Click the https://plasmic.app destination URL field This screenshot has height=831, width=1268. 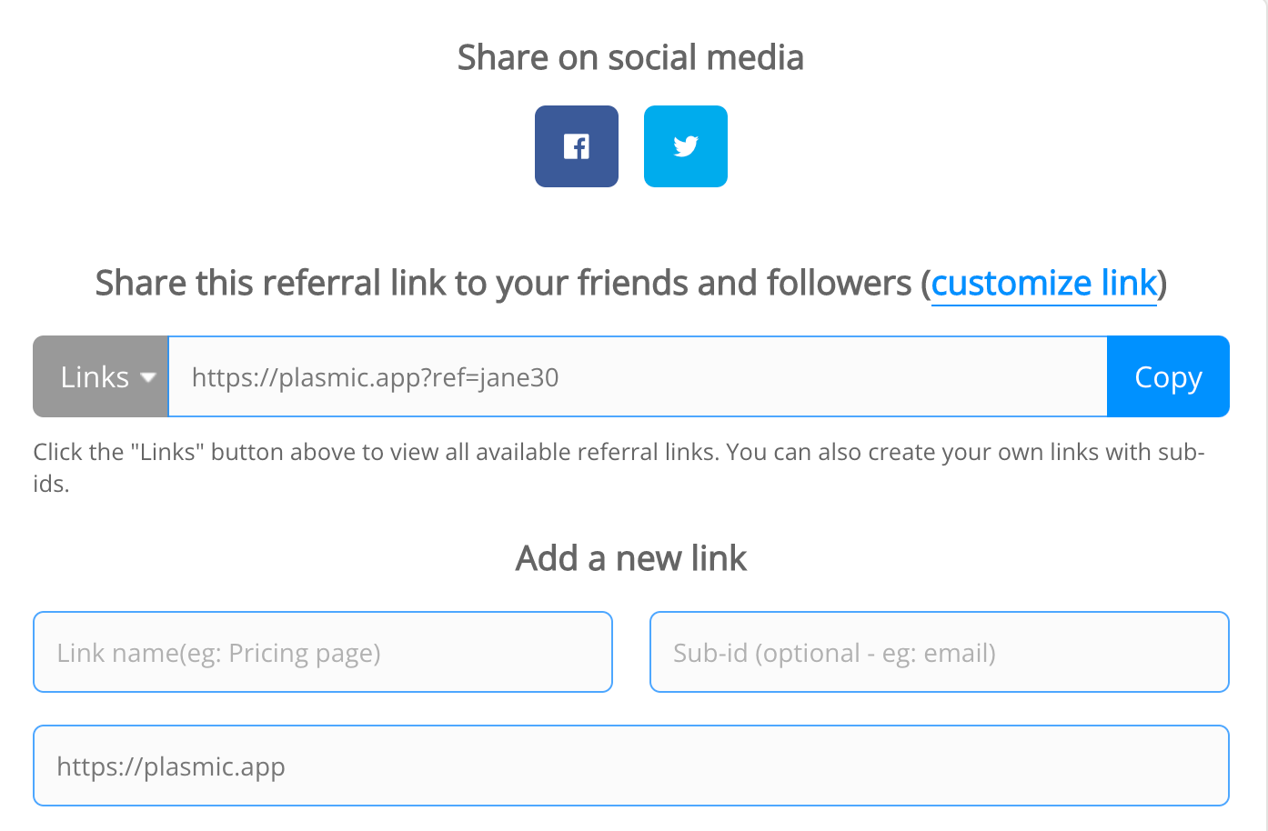(x=631, y=766)
